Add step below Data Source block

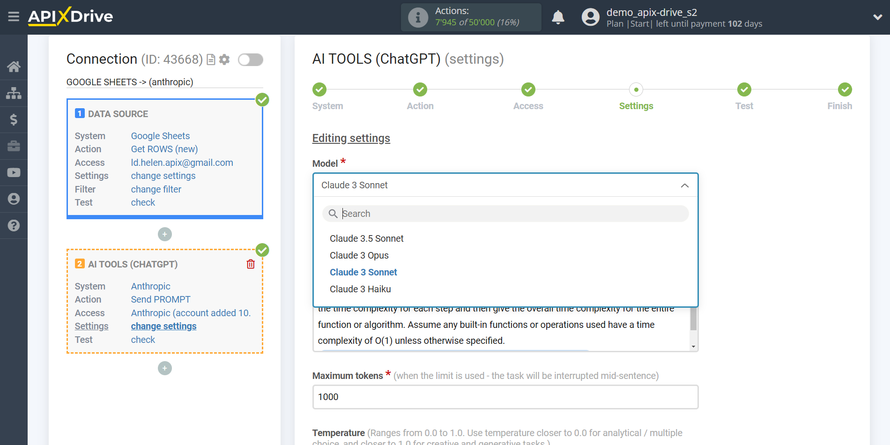click(165, 234)
